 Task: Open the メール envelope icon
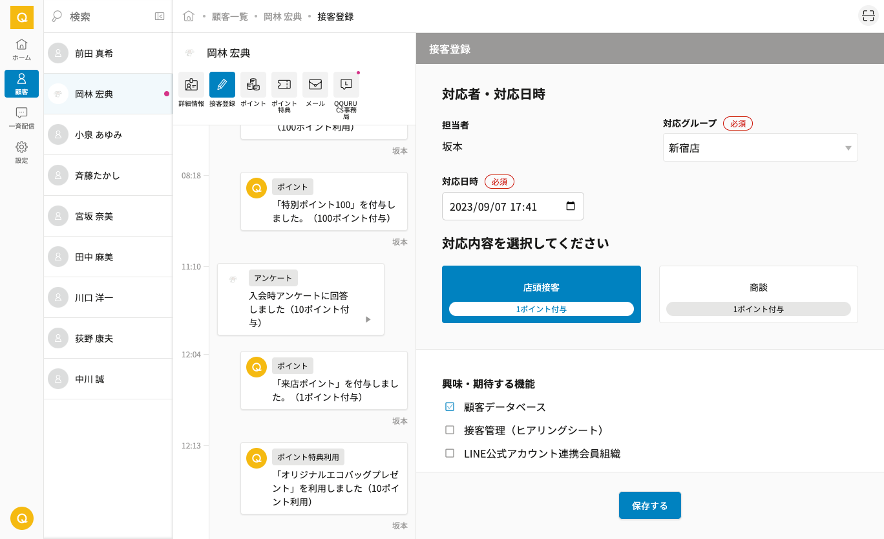[x=315, y=85]
